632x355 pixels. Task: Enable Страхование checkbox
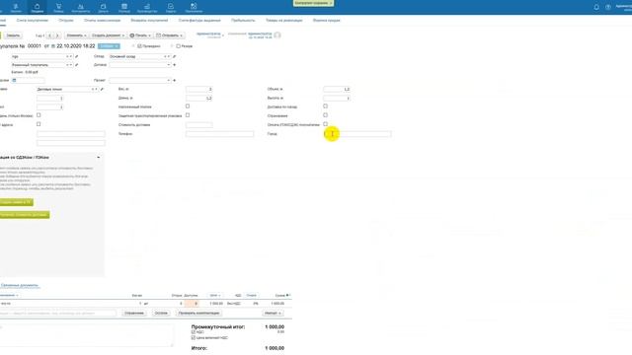click(325, 115)
